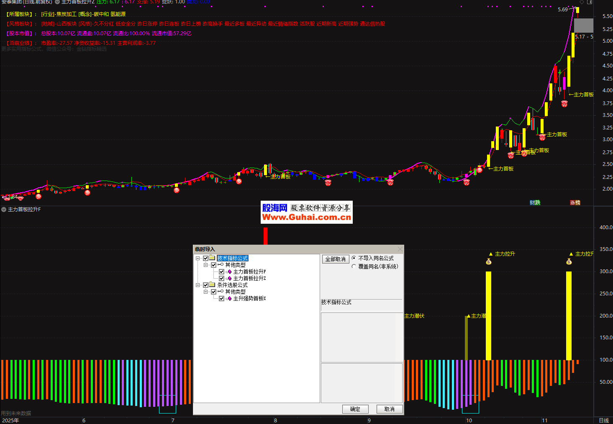Click the 5.69 high price label

coord(563,10)
